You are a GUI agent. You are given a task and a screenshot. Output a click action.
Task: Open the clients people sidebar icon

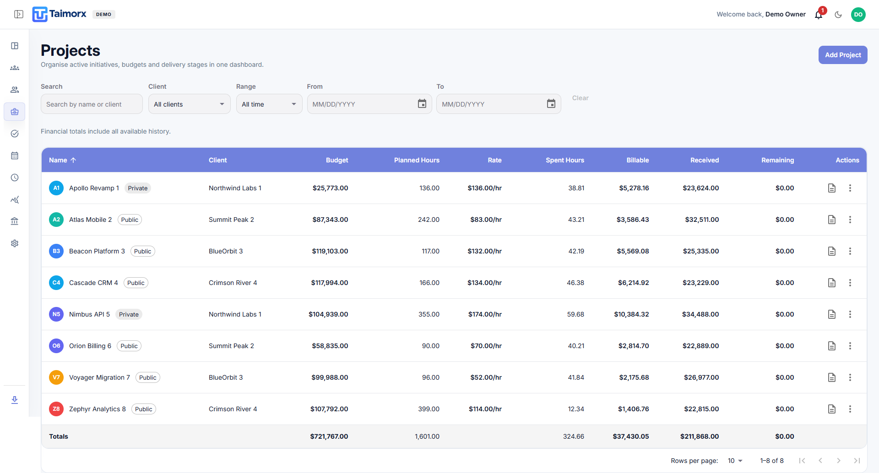point(15,90)
